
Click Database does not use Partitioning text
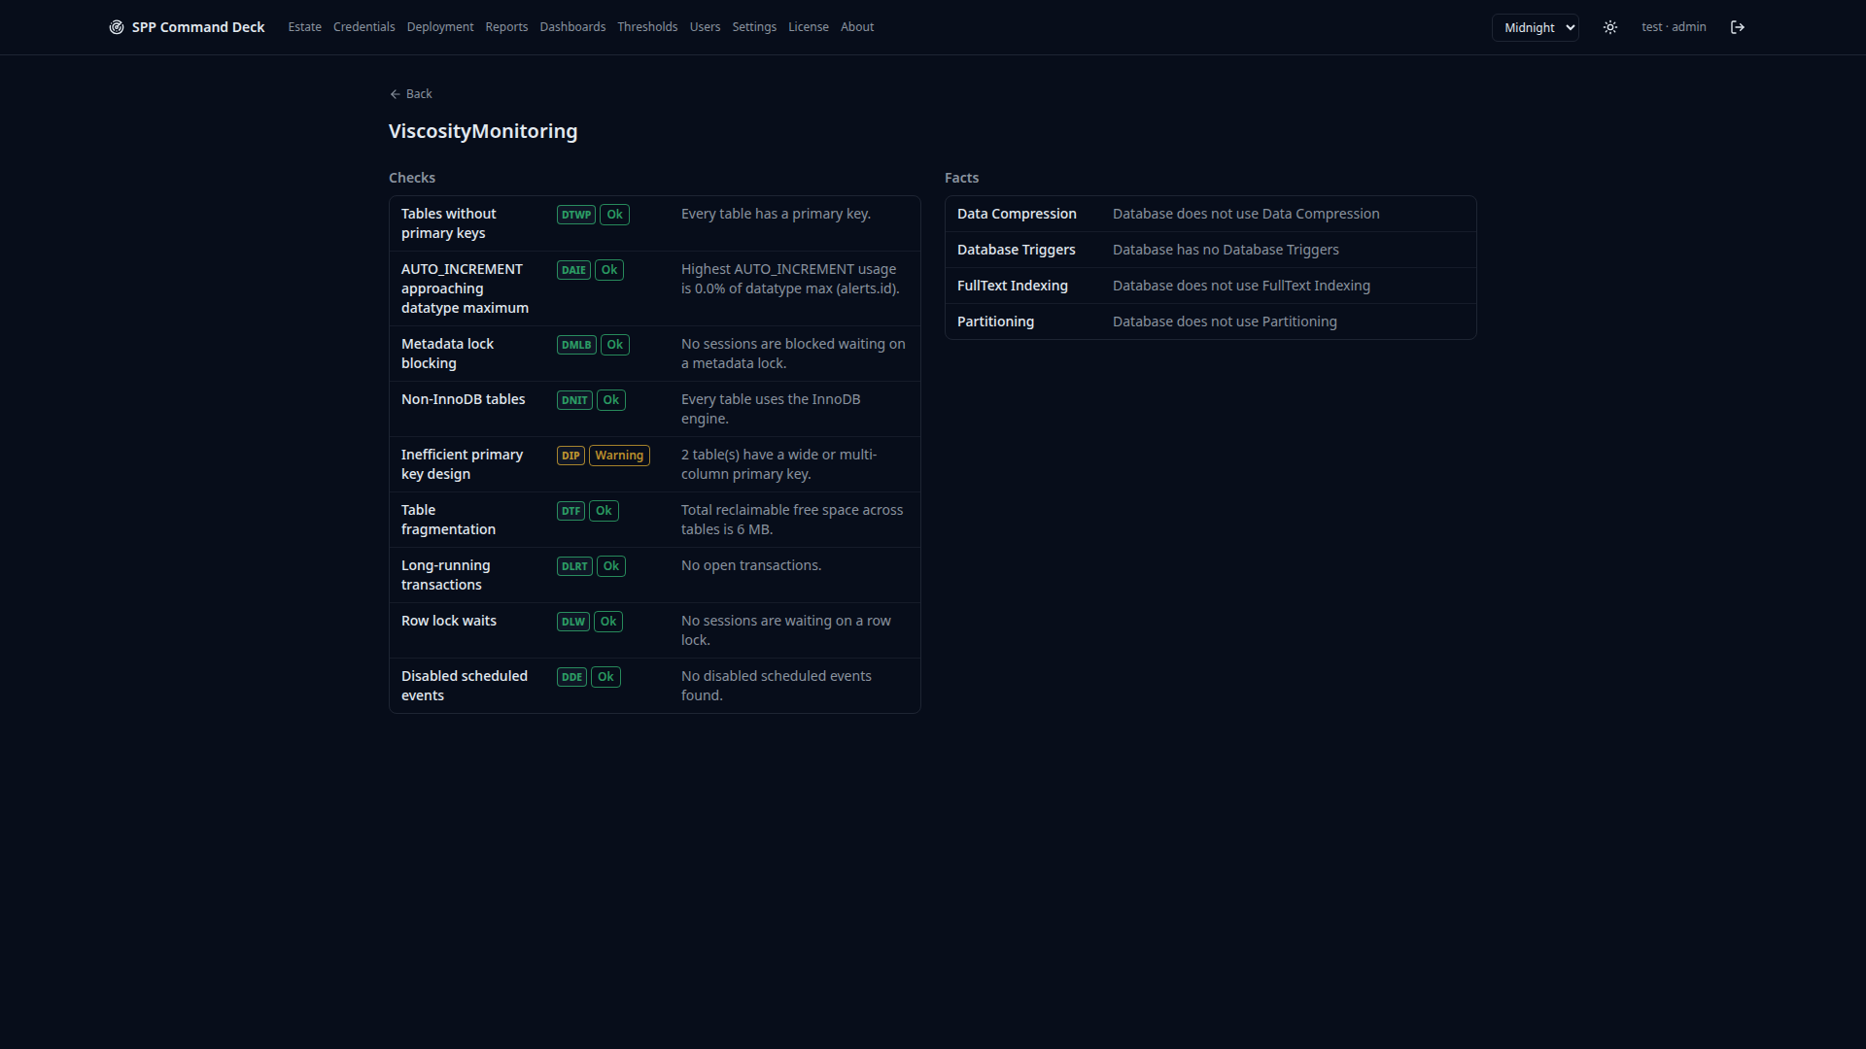[1225, 321]
